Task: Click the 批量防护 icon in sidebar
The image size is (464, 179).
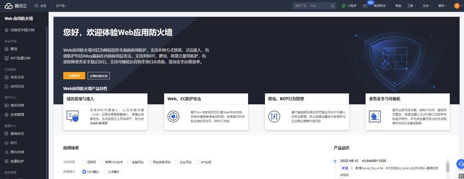Action: (x=6, y=161)
